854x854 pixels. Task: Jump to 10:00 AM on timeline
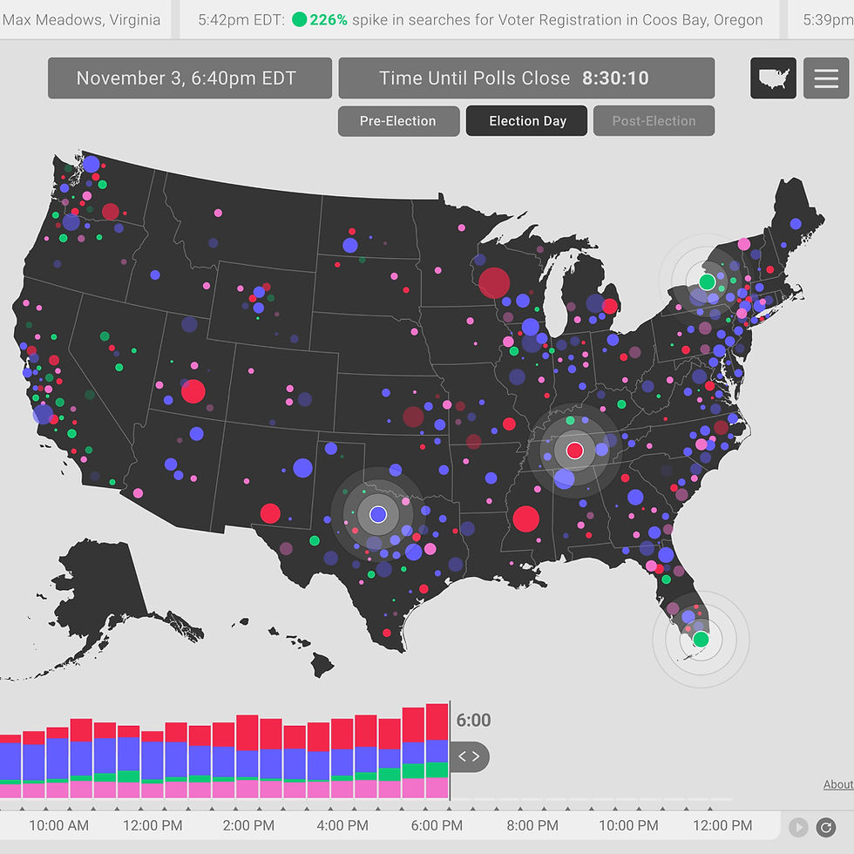59,826
